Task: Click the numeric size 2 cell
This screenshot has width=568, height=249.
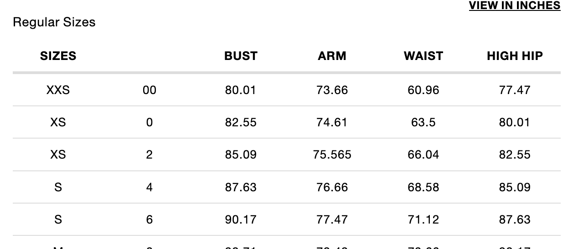Action: click(150, 154)
